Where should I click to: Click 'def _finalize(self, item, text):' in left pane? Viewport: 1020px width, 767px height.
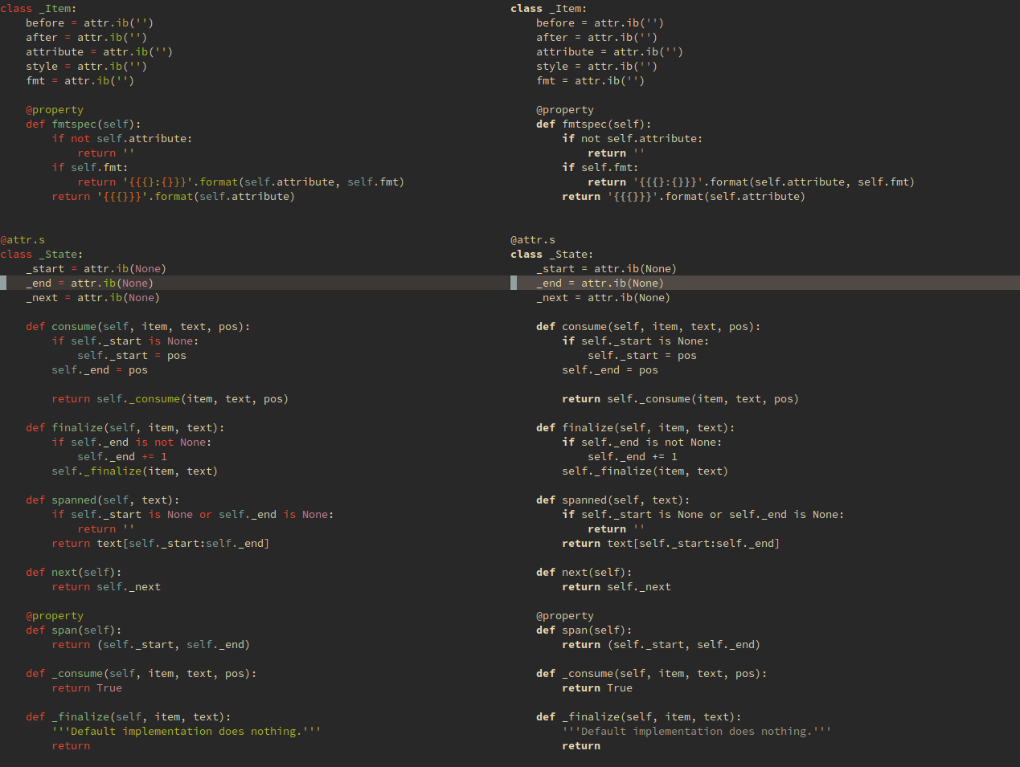[x=128, y=717]
